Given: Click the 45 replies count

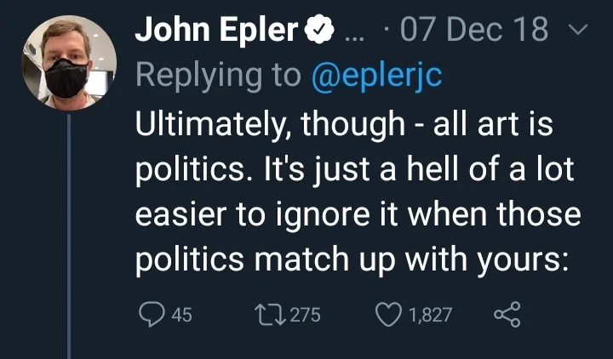Looking at the screenshot, I should click(x=181, y=315).
